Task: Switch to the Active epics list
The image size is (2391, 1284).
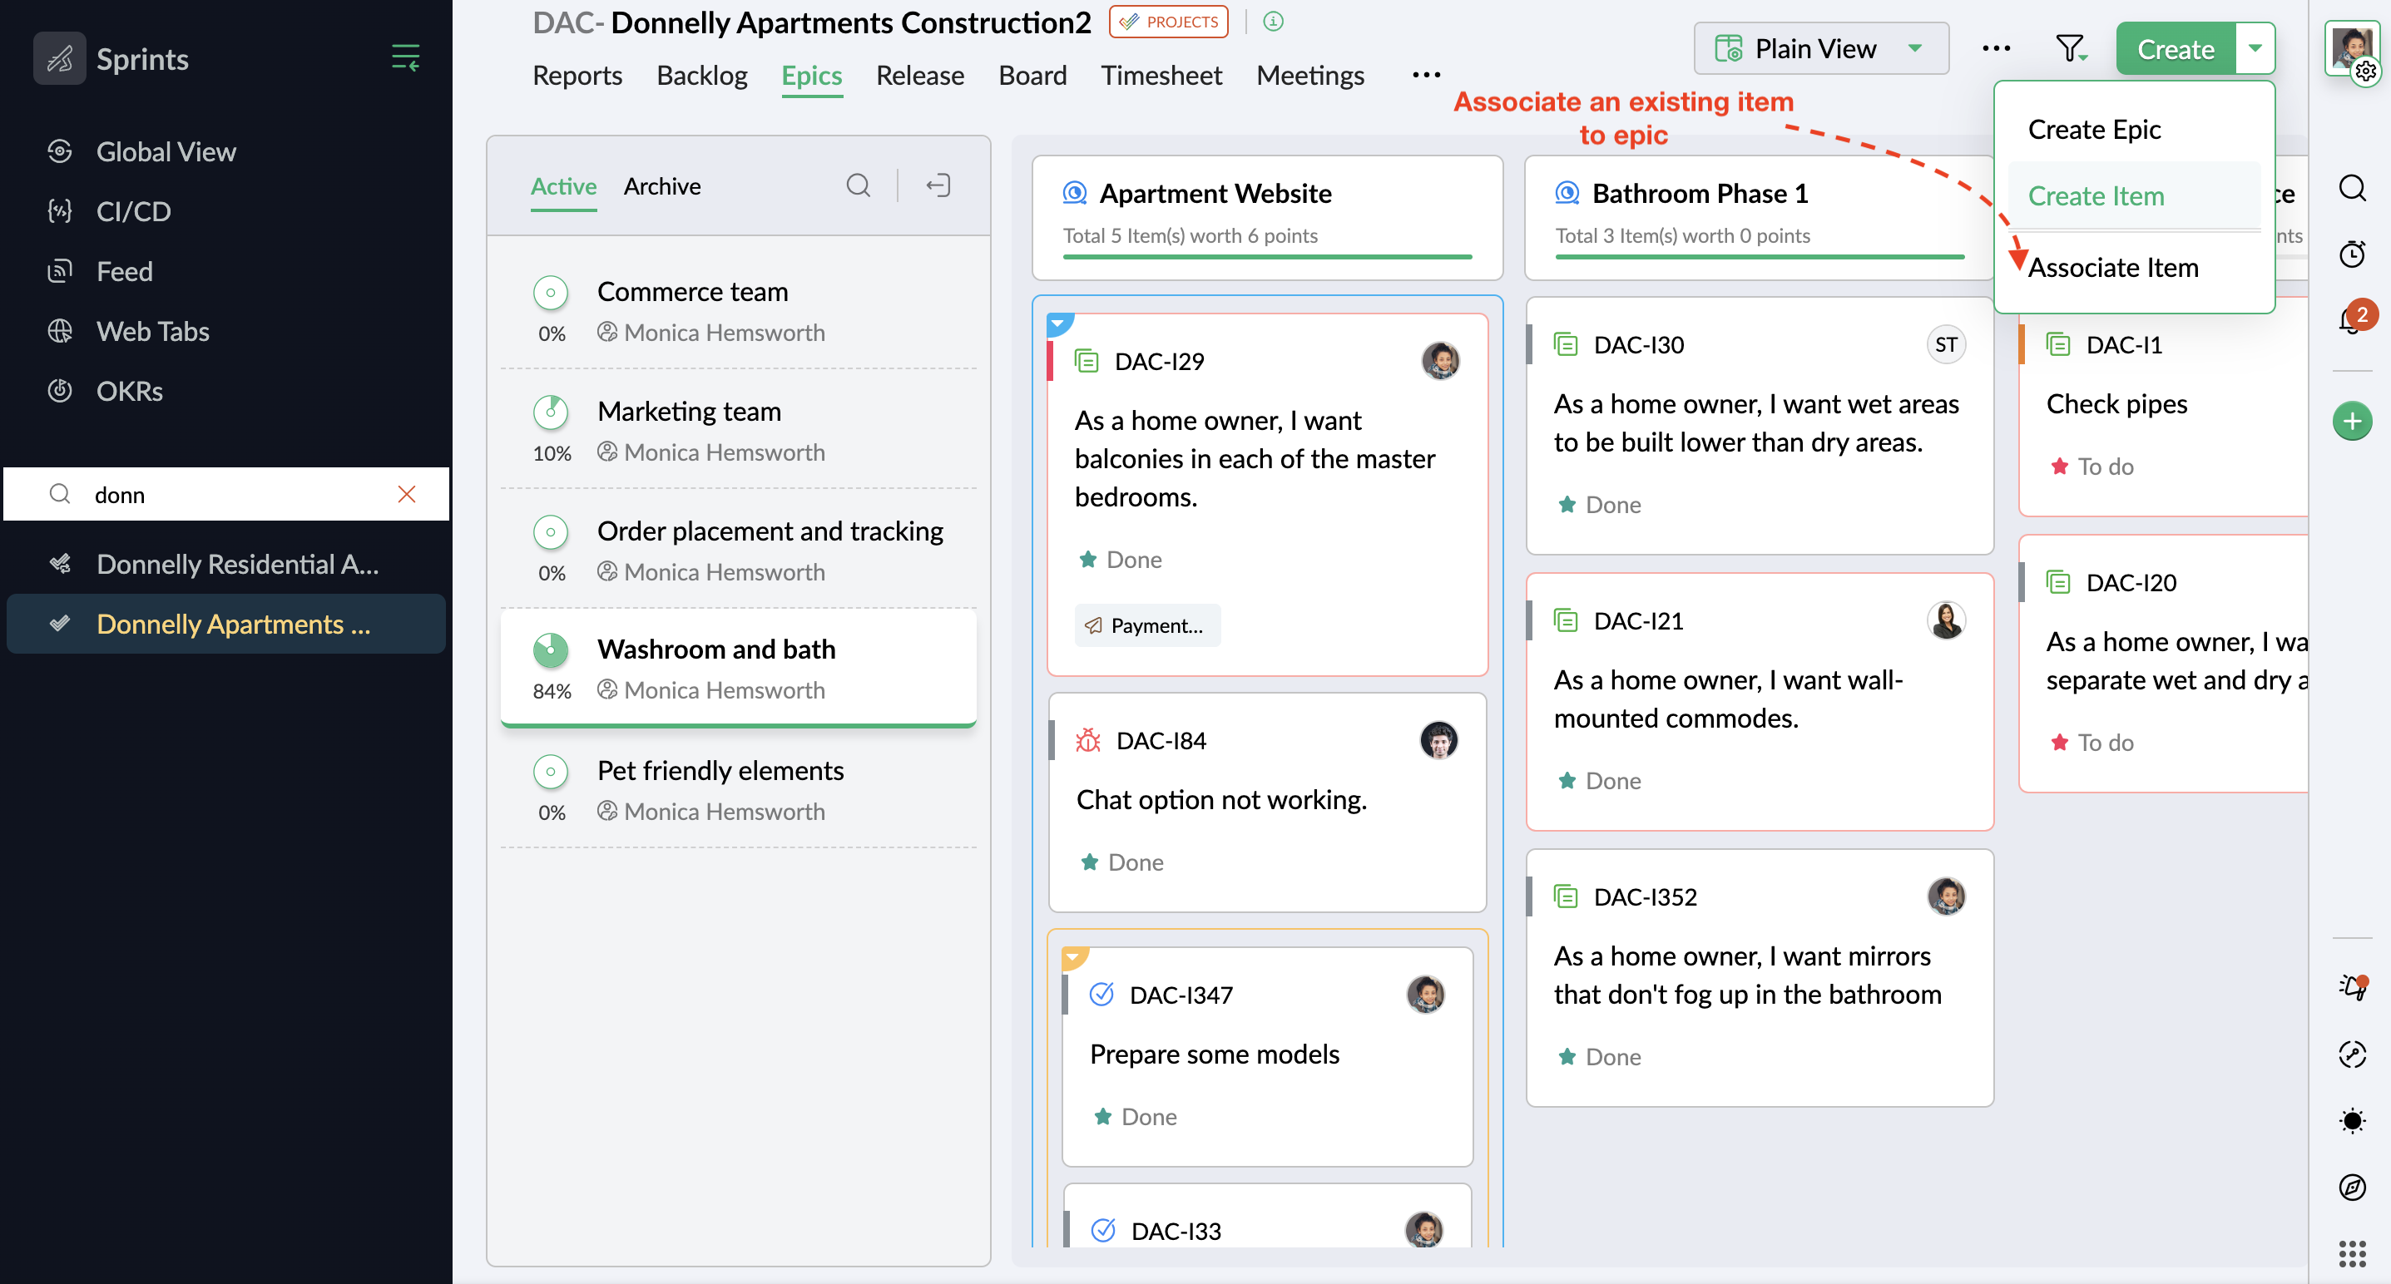Action: (x=562, y=186)
